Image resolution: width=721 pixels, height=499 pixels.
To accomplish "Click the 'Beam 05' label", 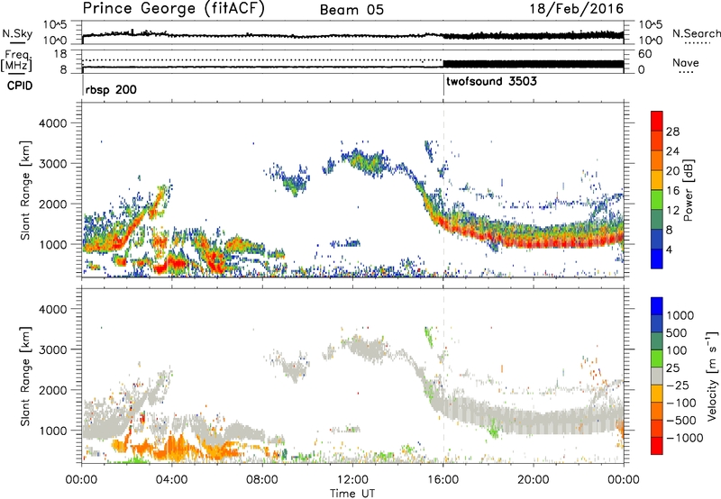I will pos(351,10).
